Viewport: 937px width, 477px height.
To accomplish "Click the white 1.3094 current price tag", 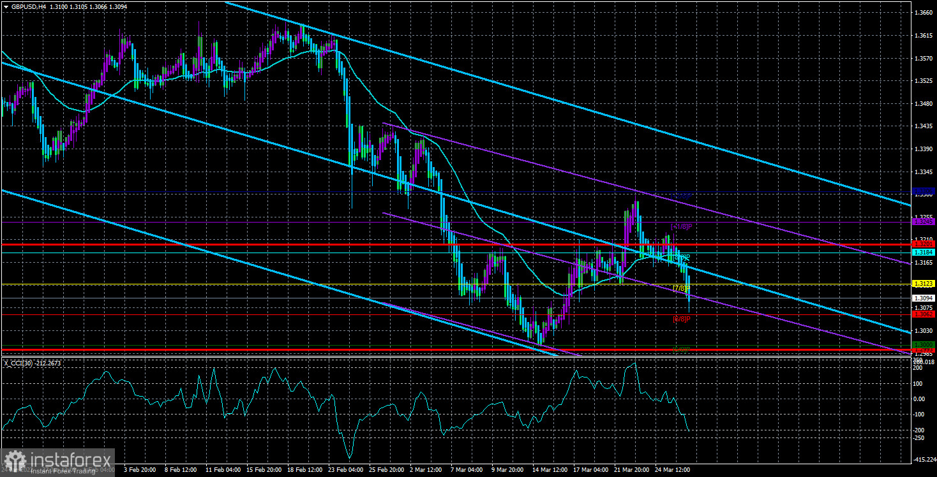I will (x=924, y=298).
